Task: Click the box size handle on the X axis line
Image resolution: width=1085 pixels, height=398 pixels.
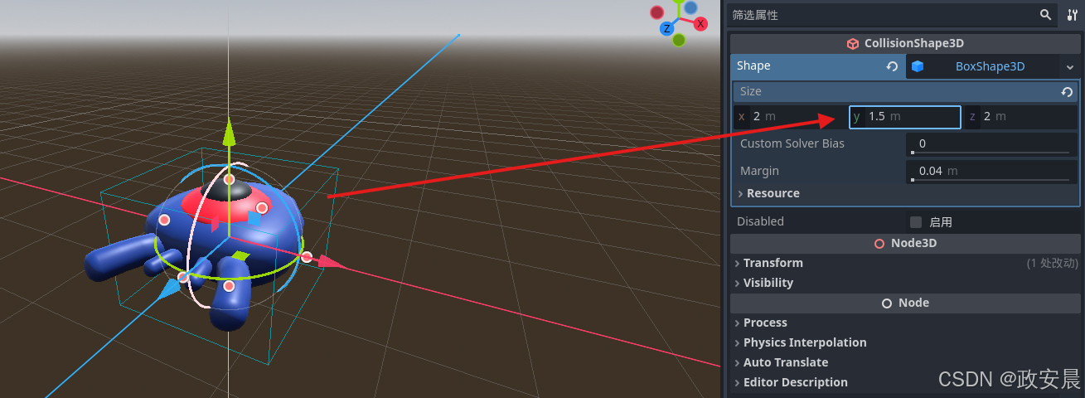Action: (x=307, y=257)
